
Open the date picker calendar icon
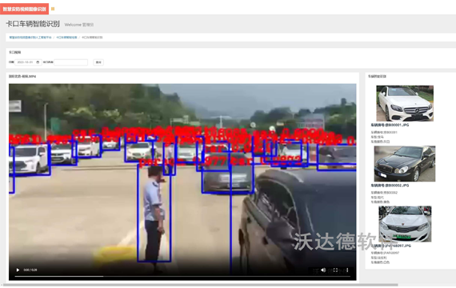coord(38,62)
